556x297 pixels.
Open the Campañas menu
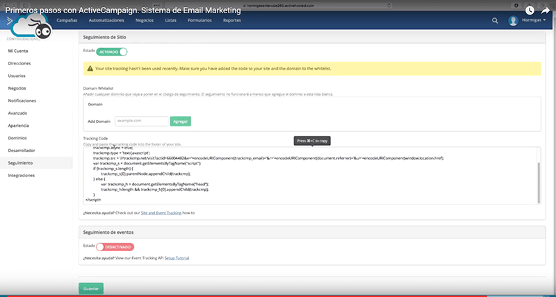point(67,21)
